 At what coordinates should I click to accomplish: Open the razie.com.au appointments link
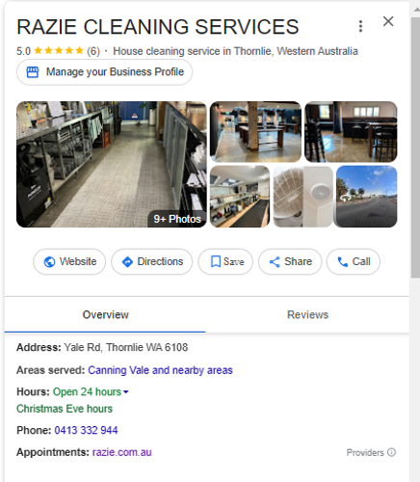click(x=122, y=452)
